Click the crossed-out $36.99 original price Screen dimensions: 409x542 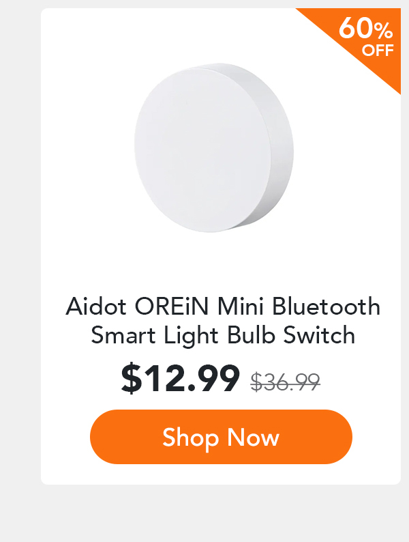285,382
